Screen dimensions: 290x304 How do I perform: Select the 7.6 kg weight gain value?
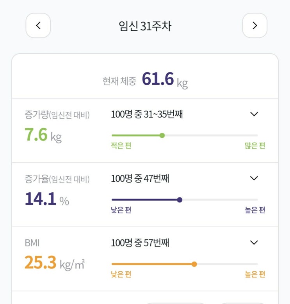coord(43,135)
